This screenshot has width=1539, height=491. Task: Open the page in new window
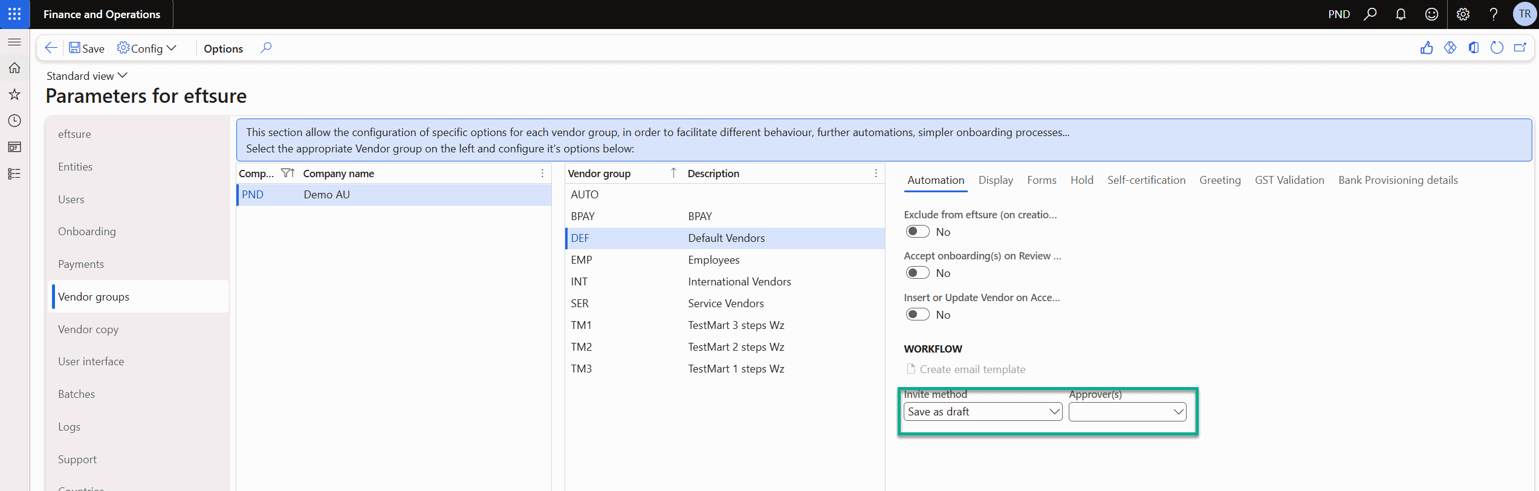click(1520, 48)
